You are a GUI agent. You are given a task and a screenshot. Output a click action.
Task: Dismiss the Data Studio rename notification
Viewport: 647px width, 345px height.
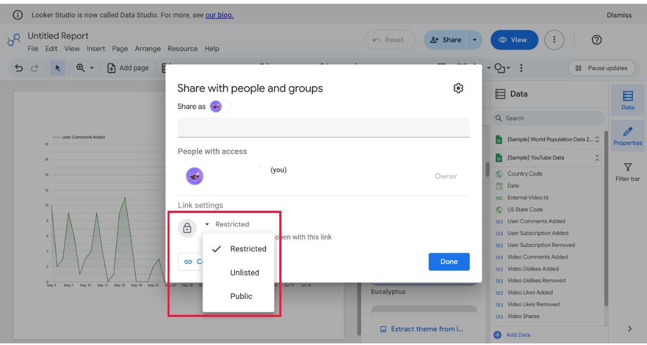coord(619,15)
